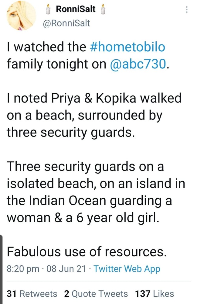Open the #hometobilo hashtag
The width and height of the screenshot is (197, 304).
coord(128,47)
